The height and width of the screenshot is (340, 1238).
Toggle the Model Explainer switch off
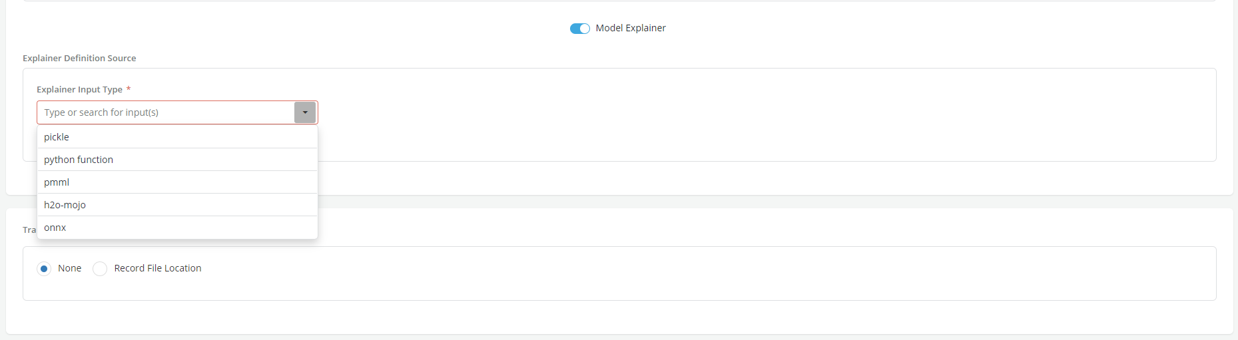click(x=579, y=29)
